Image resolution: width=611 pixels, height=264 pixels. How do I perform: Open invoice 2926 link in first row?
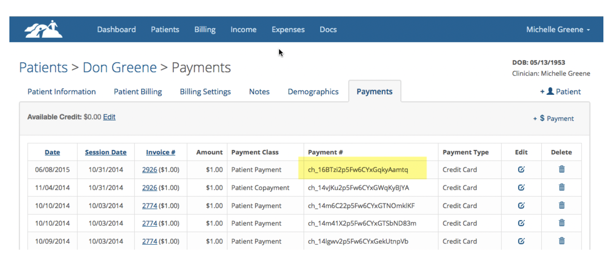click(x=149, y=170)
